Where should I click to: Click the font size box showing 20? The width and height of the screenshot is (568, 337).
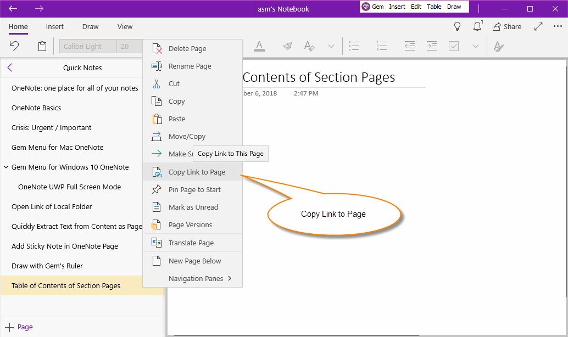[x=130, y=46]
